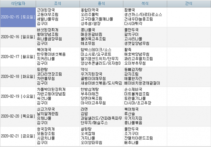211x147 pixels.
Task: Select the 등뼈감자탕 dinner entry
Action: pos(134,70)
